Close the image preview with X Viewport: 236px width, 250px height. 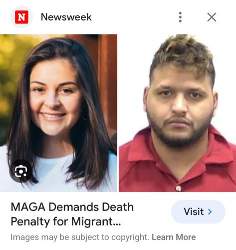click(212, 17)
